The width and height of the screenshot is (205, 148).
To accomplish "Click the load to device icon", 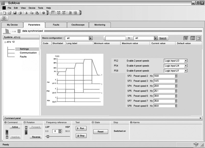I will 70,13.
